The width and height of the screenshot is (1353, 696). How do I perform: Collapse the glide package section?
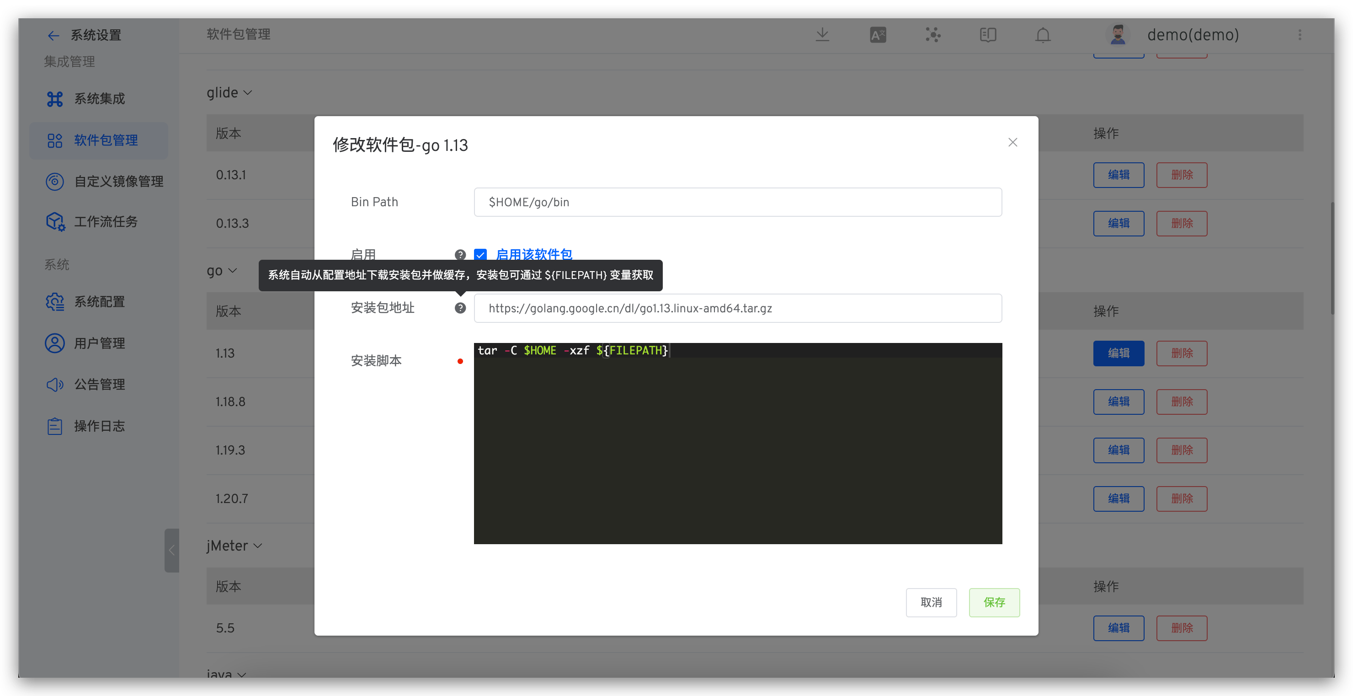pos(247,92)
